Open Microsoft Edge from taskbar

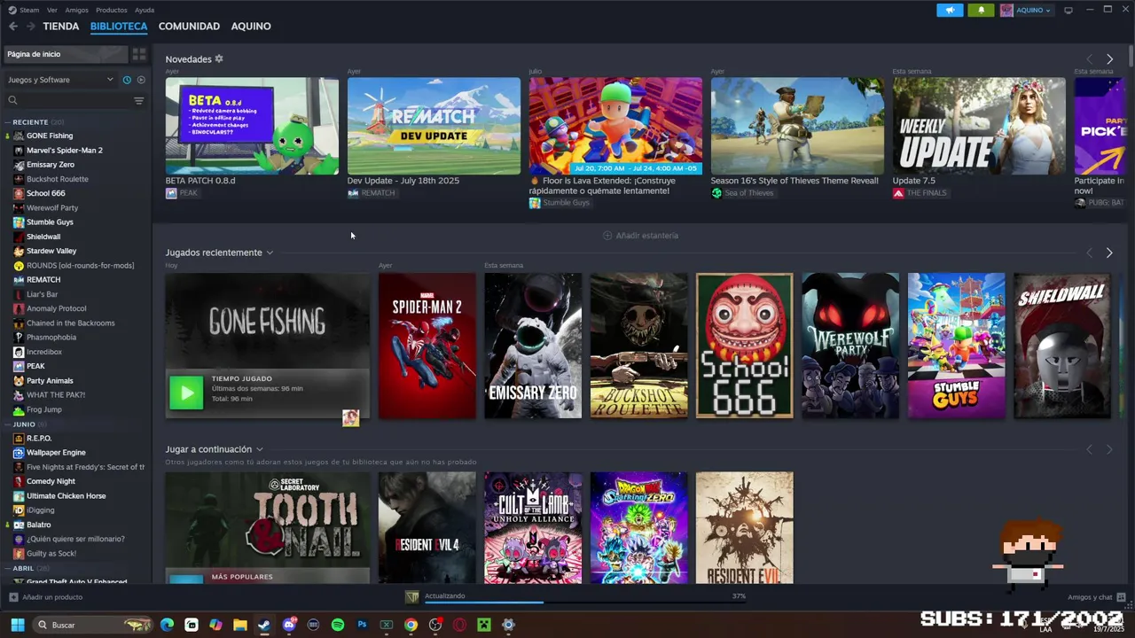[x=167, y=625]
